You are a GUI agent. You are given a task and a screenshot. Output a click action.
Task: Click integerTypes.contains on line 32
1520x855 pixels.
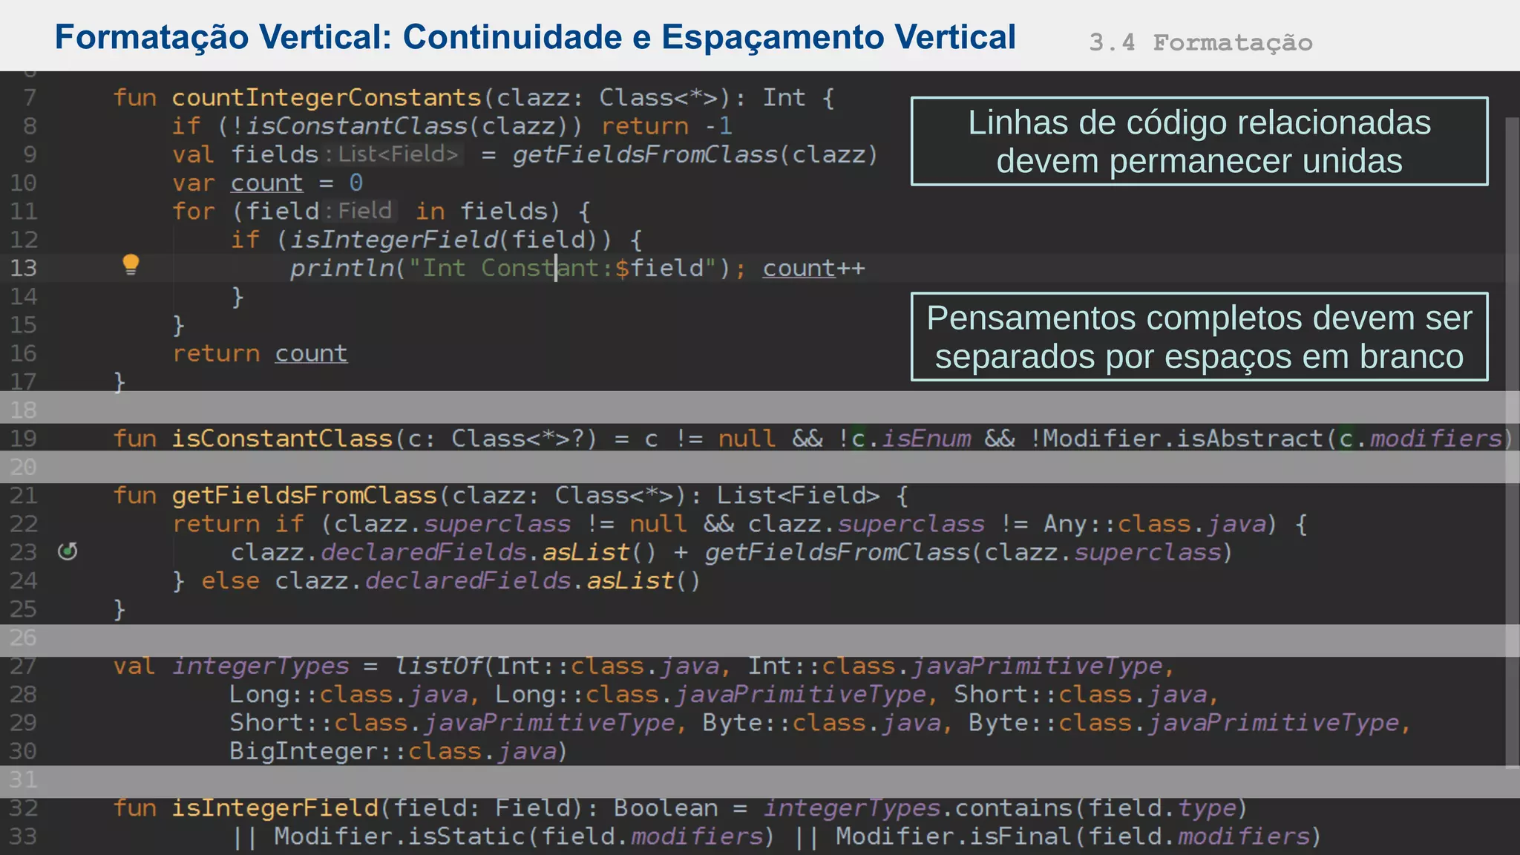(x=919, y=808)
